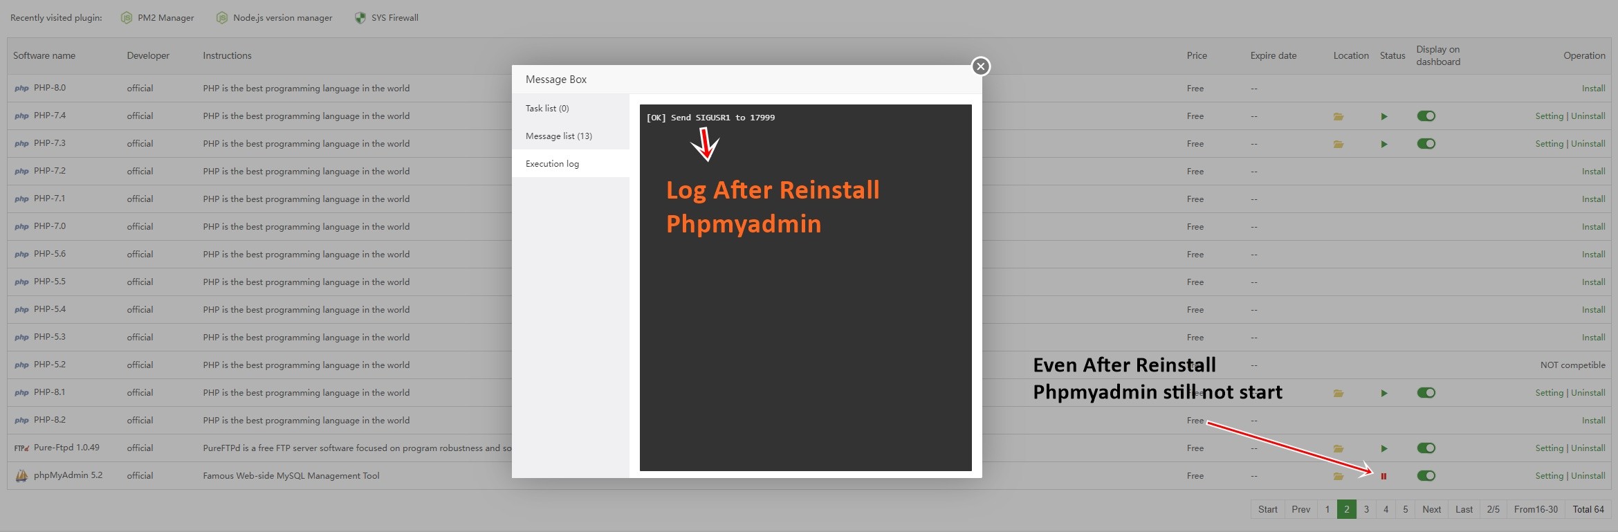Click the phpMyAdmin stopped status icon
The height and width of the screenshot is (532, 1618).
pyautogui.click(x=1384, y=476)
